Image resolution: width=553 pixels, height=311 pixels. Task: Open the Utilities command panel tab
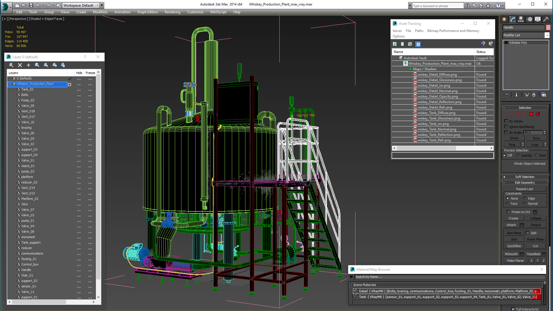coord(546,19)
